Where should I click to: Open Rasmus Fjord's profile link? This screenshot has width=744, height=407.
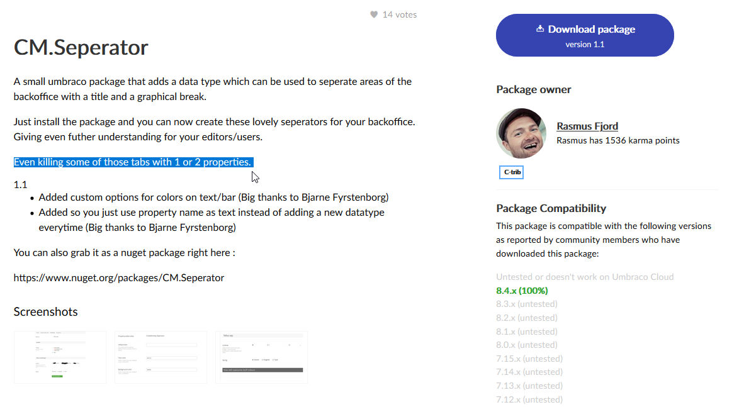pos(587,126)
